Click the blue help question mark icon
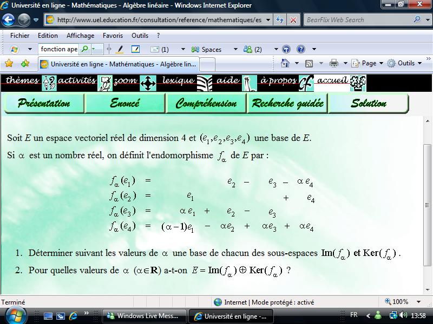 click(301, 49)
